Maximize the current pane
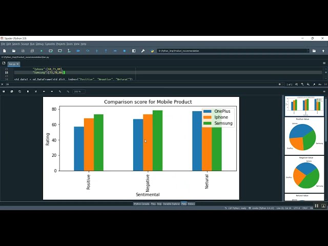This screenshot has width=328, height=246. [134, 51]
